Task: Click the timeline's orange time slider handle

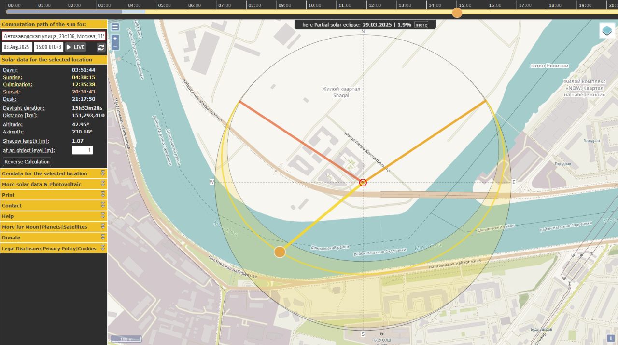Action: coord(457,13)
